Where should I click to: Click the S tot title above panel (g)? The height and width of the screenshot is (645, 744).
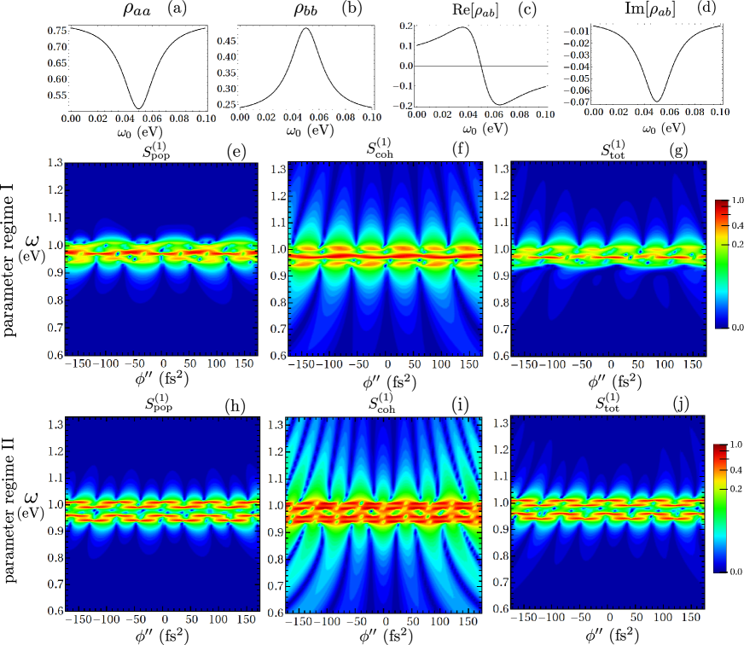pyautogui.click(x=613, y=148)
